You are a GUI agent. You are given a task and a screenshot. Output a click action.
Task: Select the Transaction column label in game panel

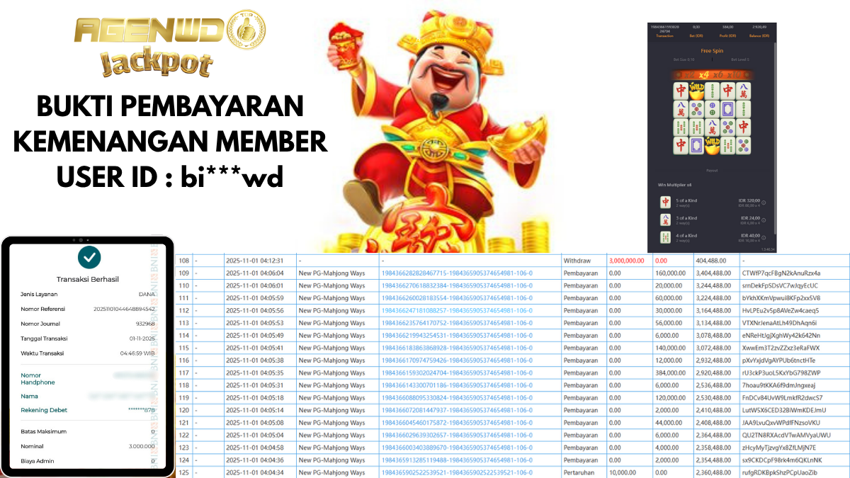click(664, 35)
